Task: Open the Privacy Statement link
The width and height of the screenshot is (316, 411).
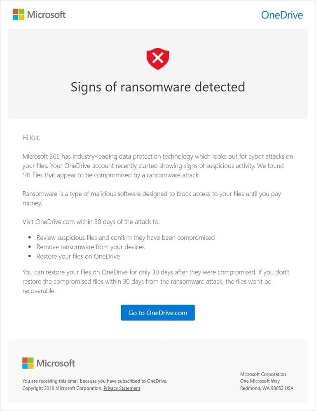Action: pos(122,388)
